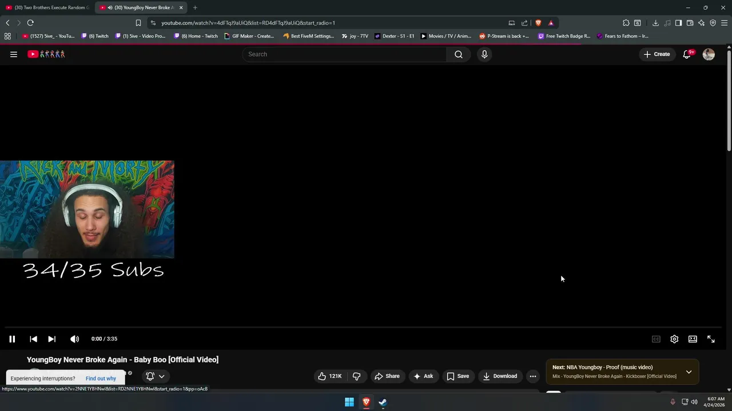The height and width of the screenshot is (411, 732).
Task: Open Leo AI sparkle icon
Action: point(701,23)
